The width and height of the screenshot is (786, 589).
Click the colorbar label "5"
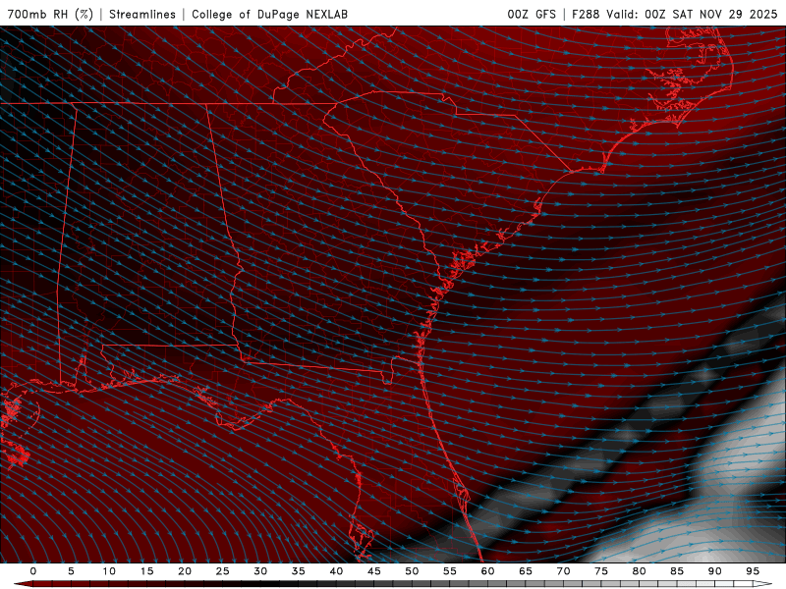(x=71, y=571)
